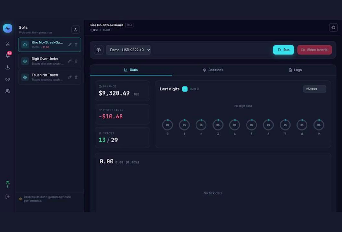Open the Video tutorial button
The width and height of the screenshot is (342, 232).
point(315,50)
